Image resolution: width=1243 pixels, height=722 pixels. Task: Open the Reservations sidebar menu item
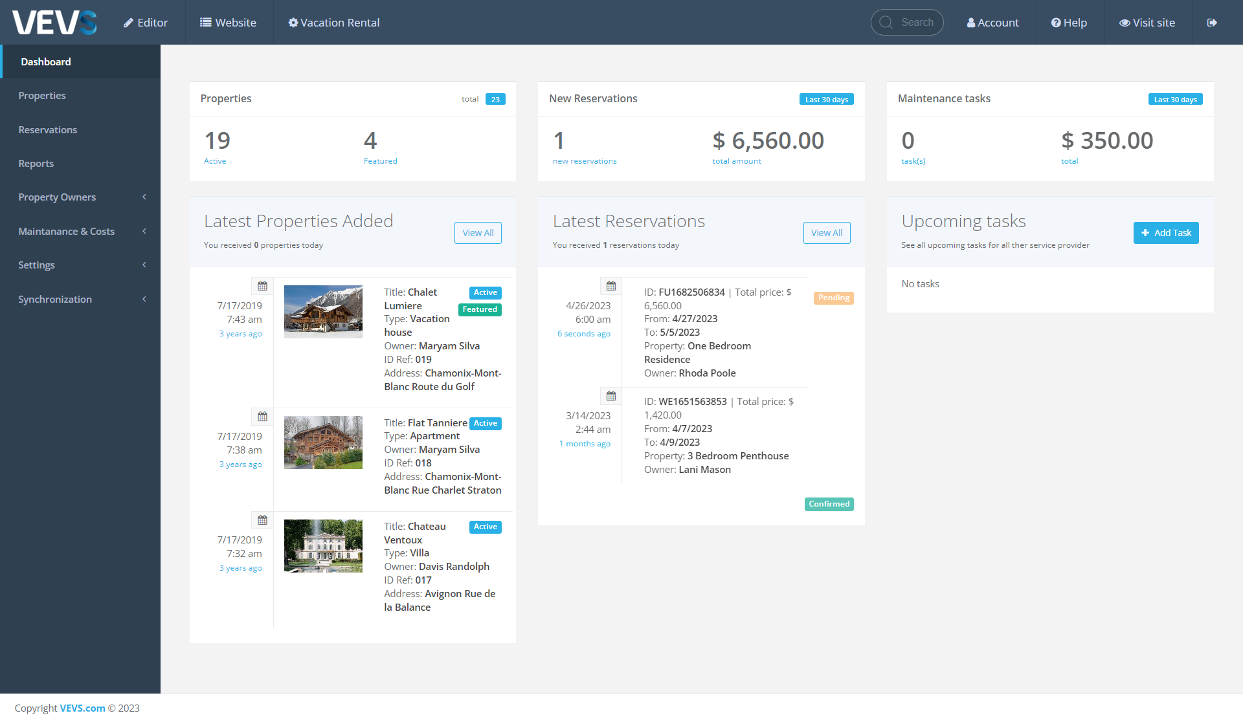[47, 129]
